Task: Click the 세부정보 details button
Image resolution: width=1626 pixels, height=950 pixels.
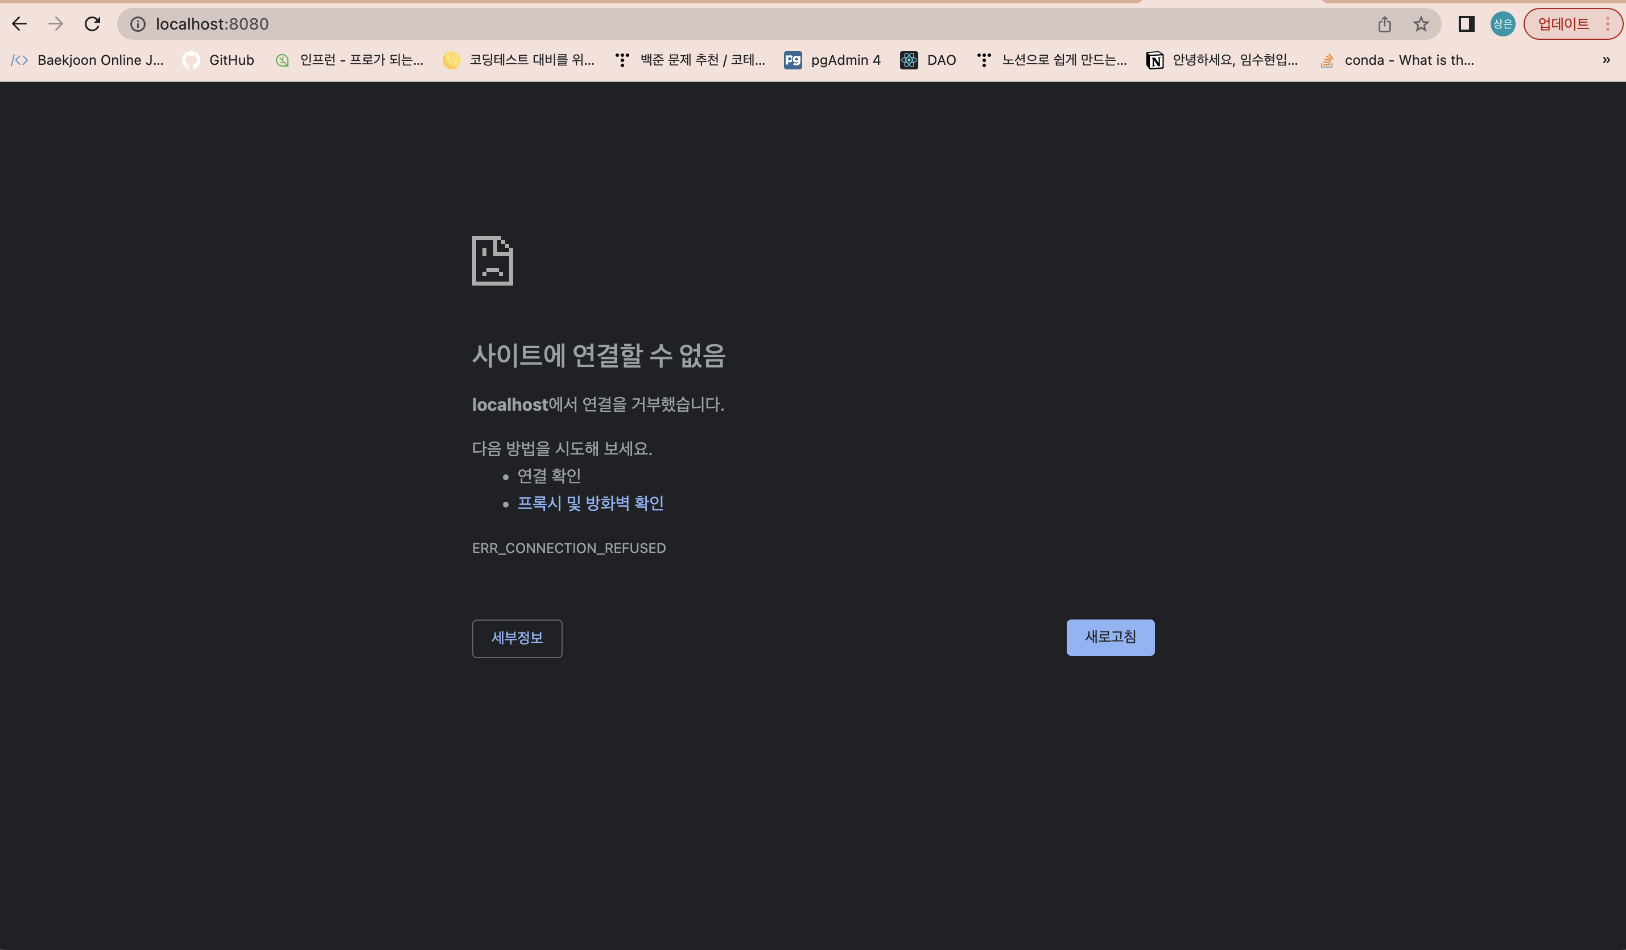Action: [517, 638]
